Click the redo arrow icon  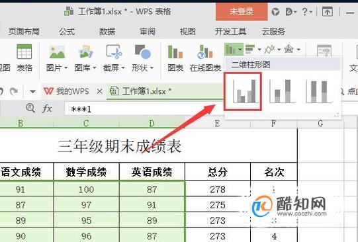coord(14,91)
